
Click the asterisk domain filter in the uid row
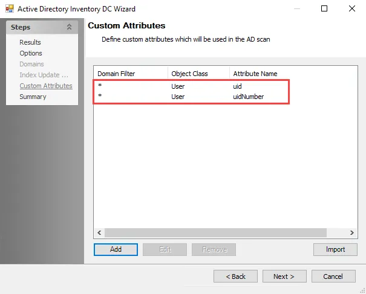coord(100,86)
